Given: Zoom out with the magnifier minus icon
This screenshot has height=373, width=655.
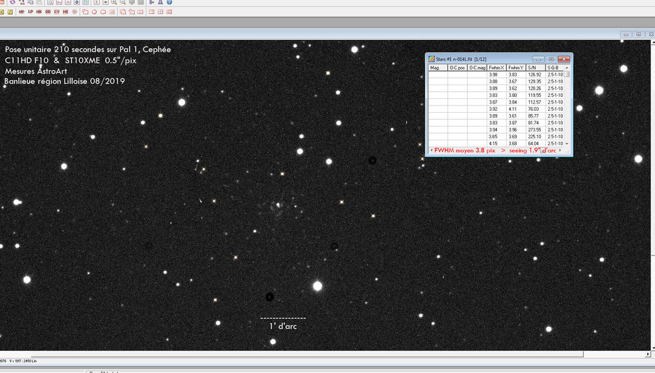Looking at the screenshot, I should click(123, 2).
